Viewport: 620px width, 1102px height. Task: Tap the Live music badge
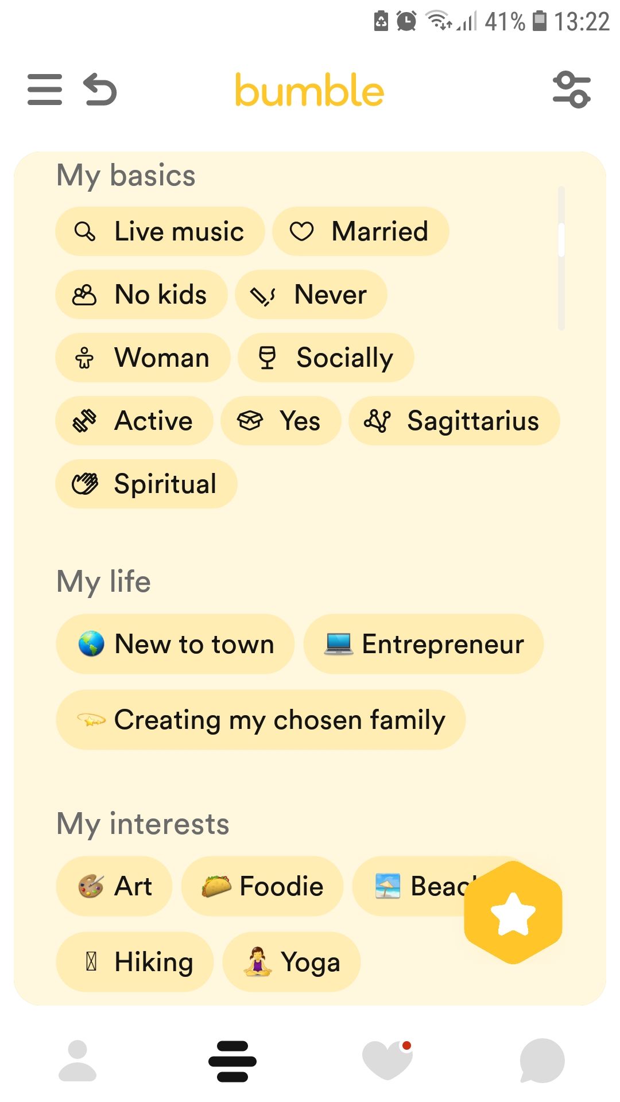(160, 231)
